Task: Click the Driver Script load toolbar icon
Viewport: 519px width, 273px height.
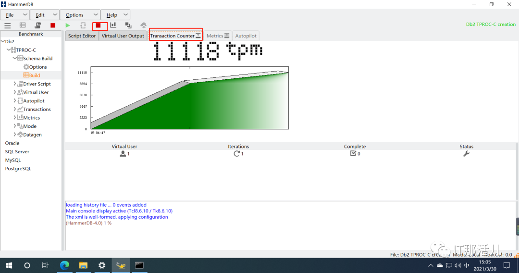Action: pos(38,25)
